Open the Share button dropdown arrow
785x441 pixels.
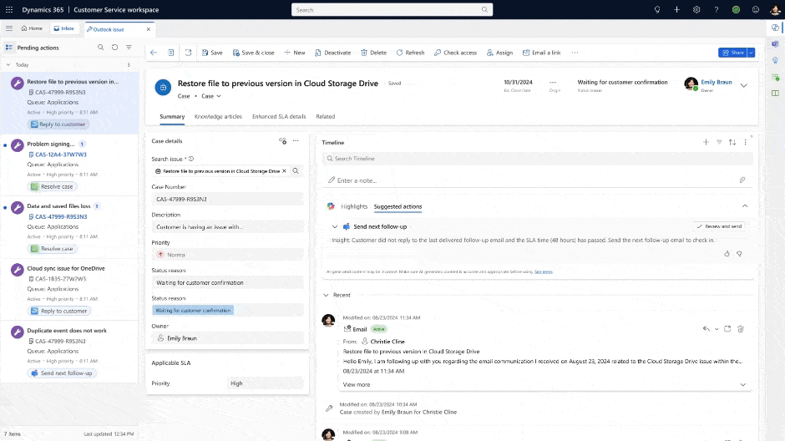(751, 53)
